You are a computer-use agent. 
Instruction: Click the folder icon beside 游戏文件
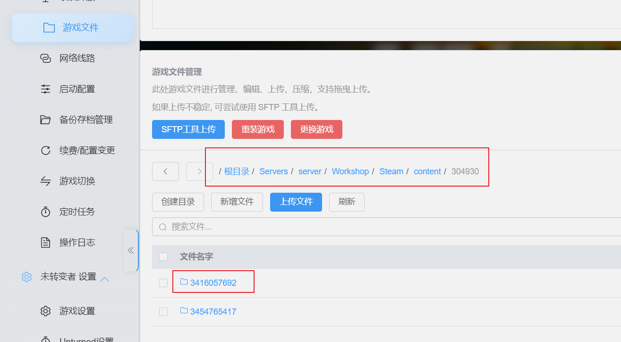(x=49, y=28)
